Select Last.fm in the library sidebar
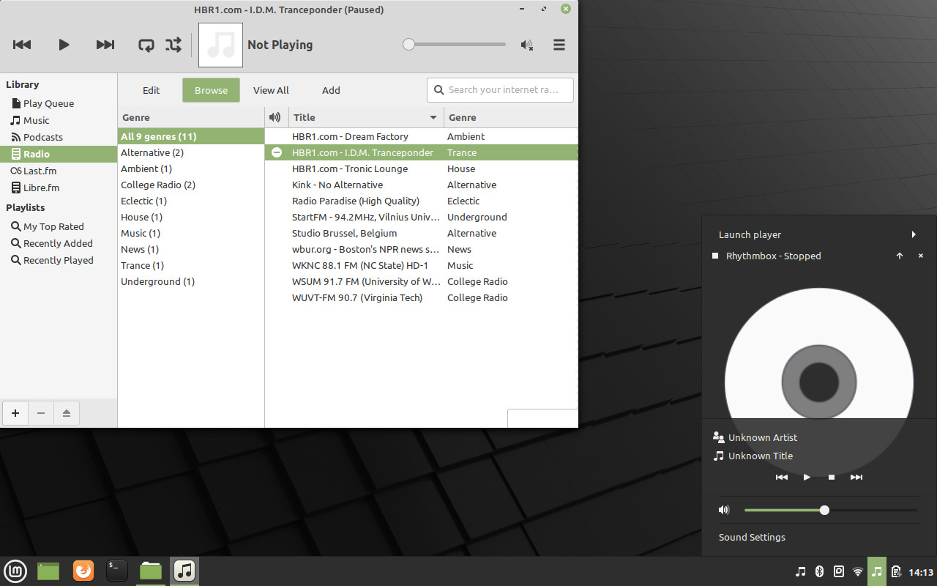937x586 pixels. (40, 171)
